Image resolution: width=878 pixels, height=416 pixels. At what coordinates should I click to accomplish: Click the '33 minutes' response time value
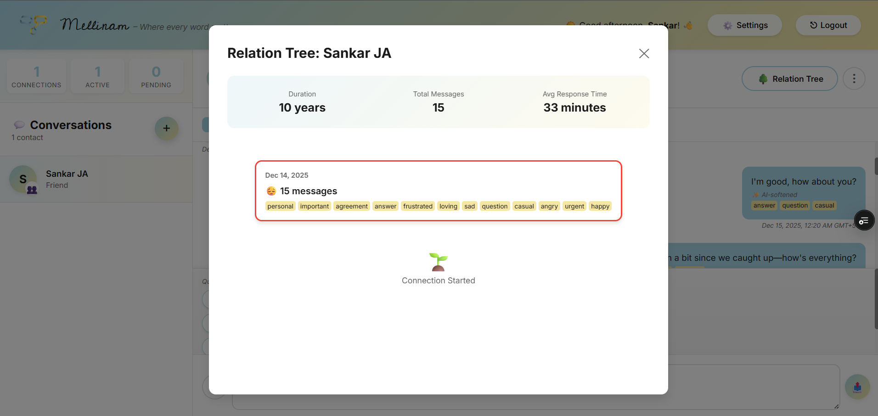[x=574, y=107]
